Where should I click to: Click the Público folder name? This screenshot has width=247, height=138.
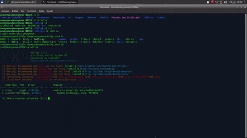pyautogui.click(x=149, y=18)
